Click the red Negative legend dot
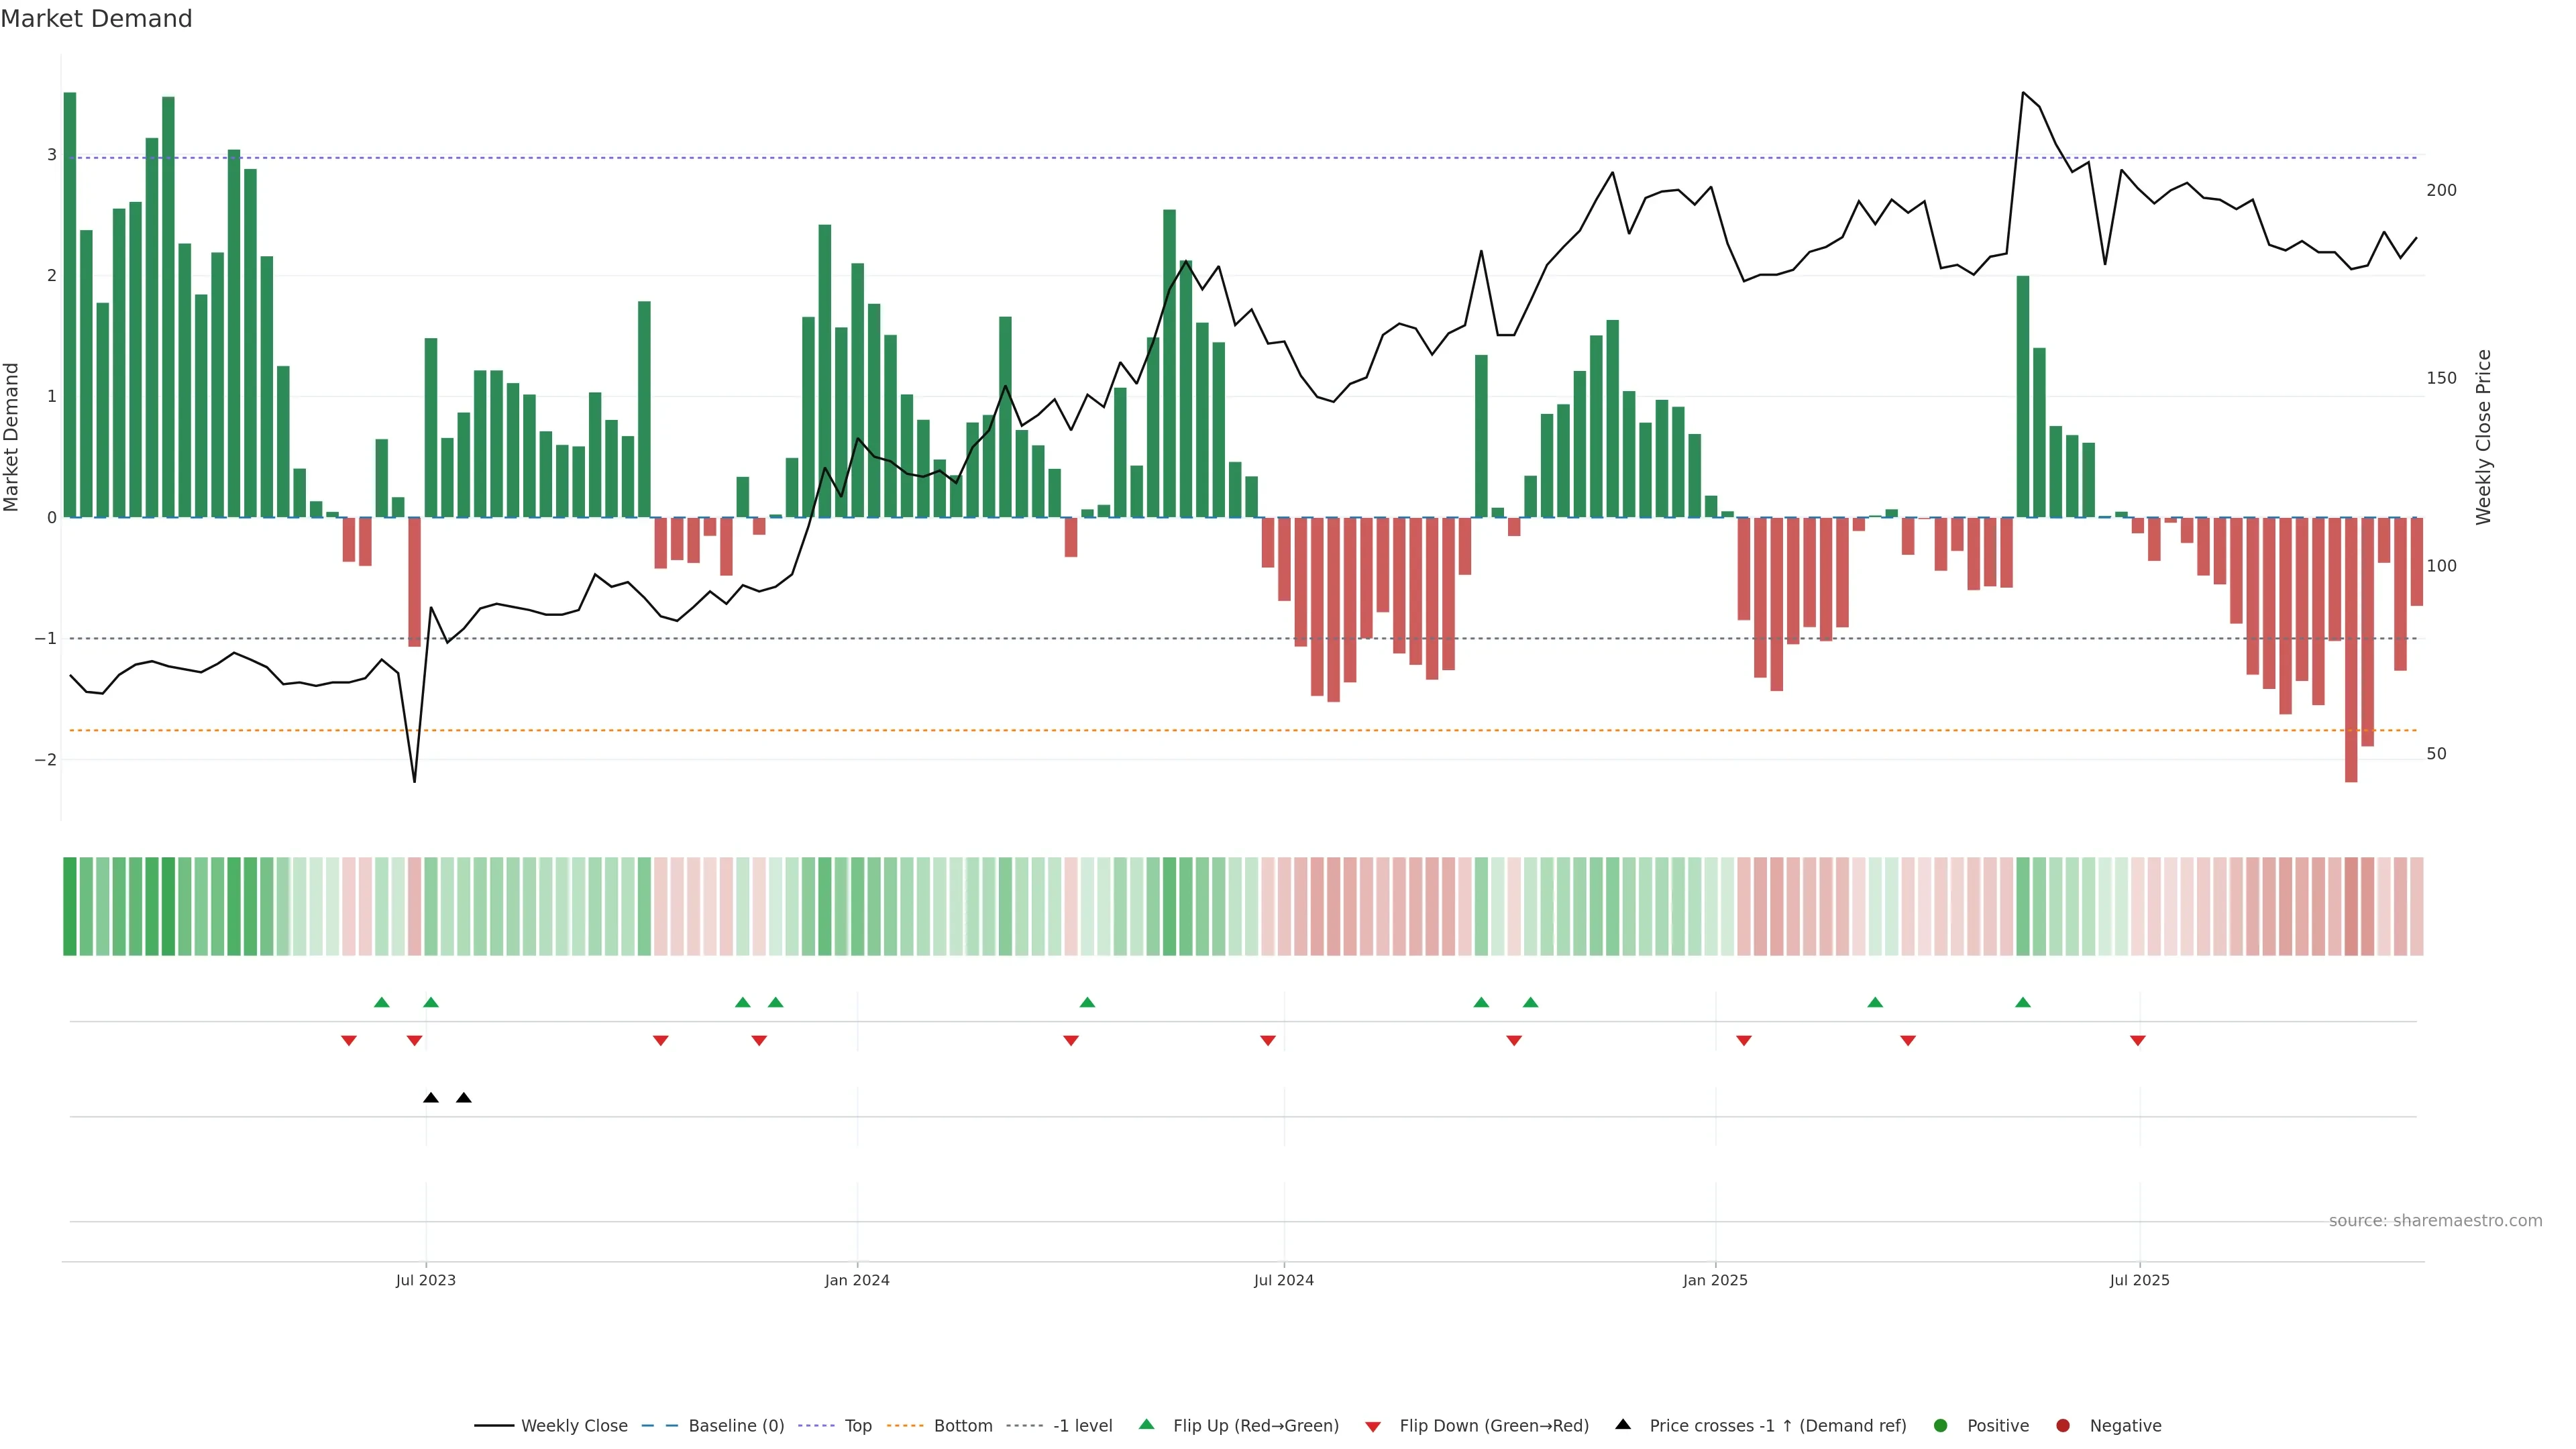Image resolution: width=2576 pixels, height=1449 pixels. (2062, 1425)
